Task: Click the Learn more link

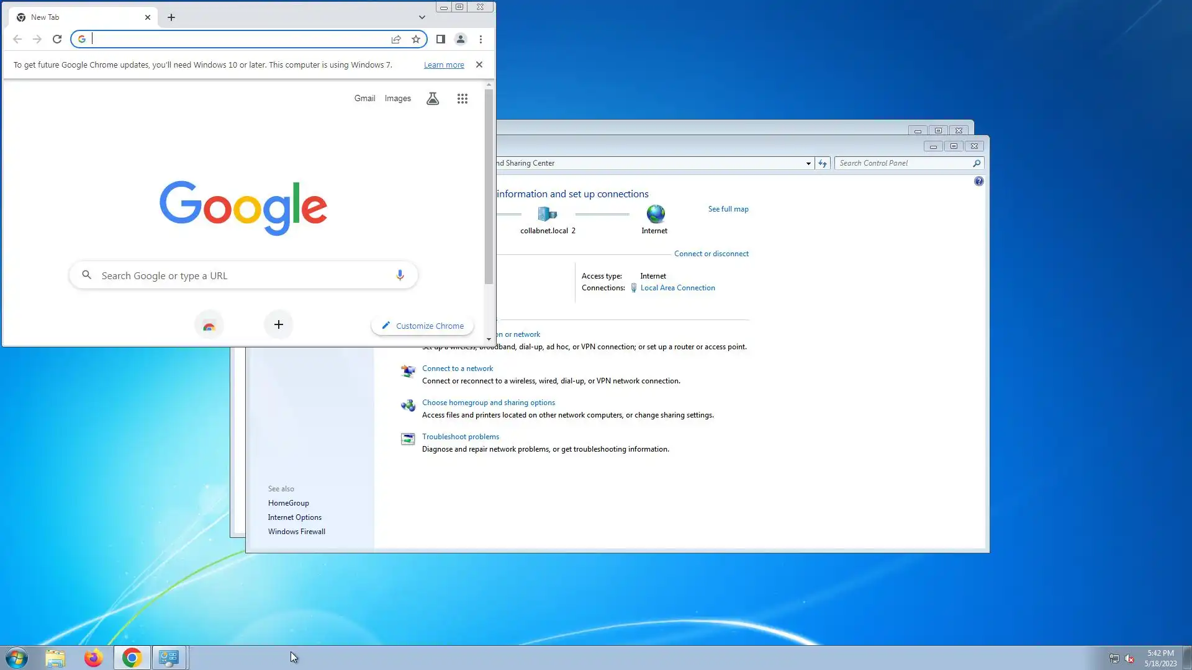Action: coord(444,65)
